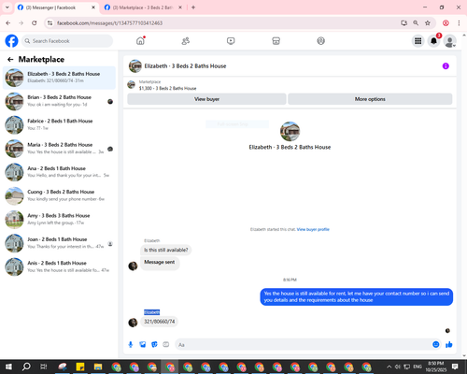
Task: Show hidden system tray icons
Action: (389, 367)
